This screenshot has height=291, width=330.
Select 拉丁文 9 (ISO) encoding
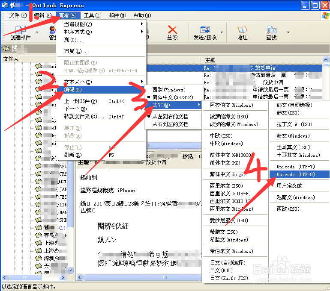[299, 124]
